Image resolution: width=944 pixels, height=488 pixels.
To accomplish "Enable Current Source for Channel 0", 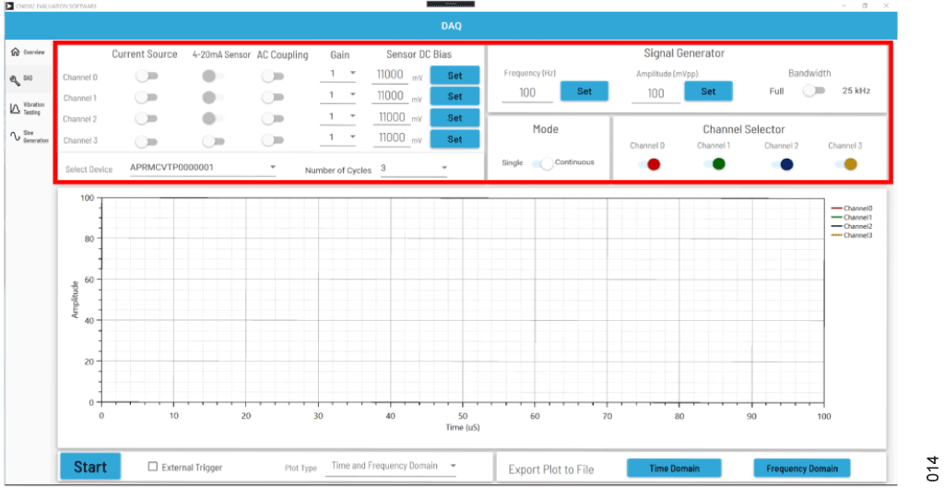I will click(146, 76).
